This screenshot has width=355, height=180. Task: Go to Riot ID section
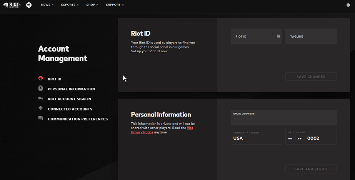coord(55,79)
